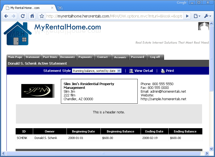The height and width of the screenshot is (157, 215).
Task: Click the user silhouette avatar image
Action: [x=204, y=26]
